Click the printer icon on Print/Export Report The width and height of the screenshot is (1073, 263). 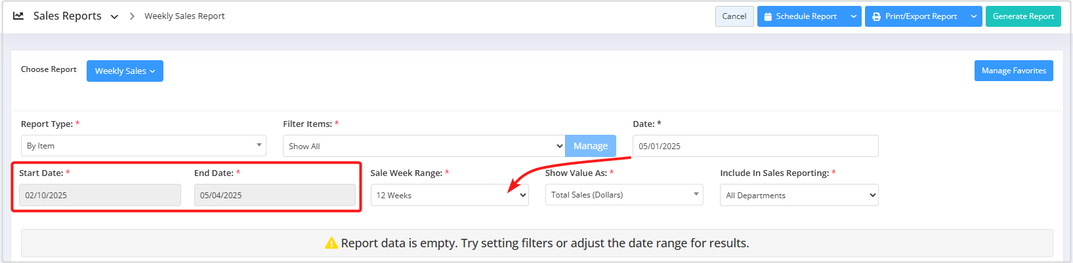click(876, 16)
